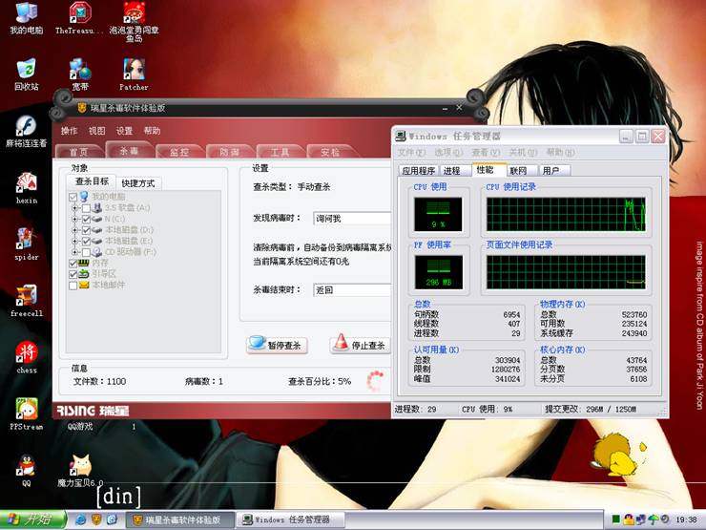Switch to the 工具 tab in Rising
Image resolution: width=706 pixels, height=530 pixels.
(280, 152)
